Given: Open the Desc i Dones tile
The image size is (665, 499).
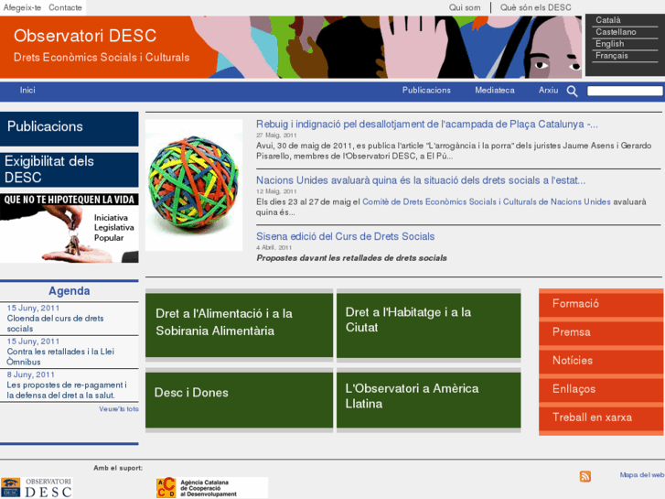Looking at the screenshot, I should pos(239,400).
